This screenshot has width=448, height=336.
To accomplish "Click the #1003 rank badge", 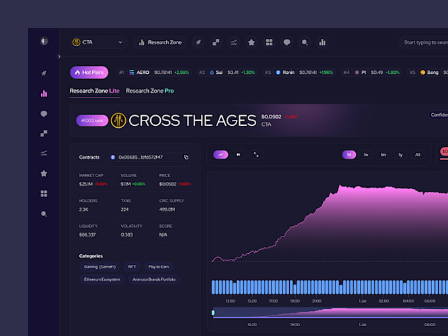I will point(92,121).
